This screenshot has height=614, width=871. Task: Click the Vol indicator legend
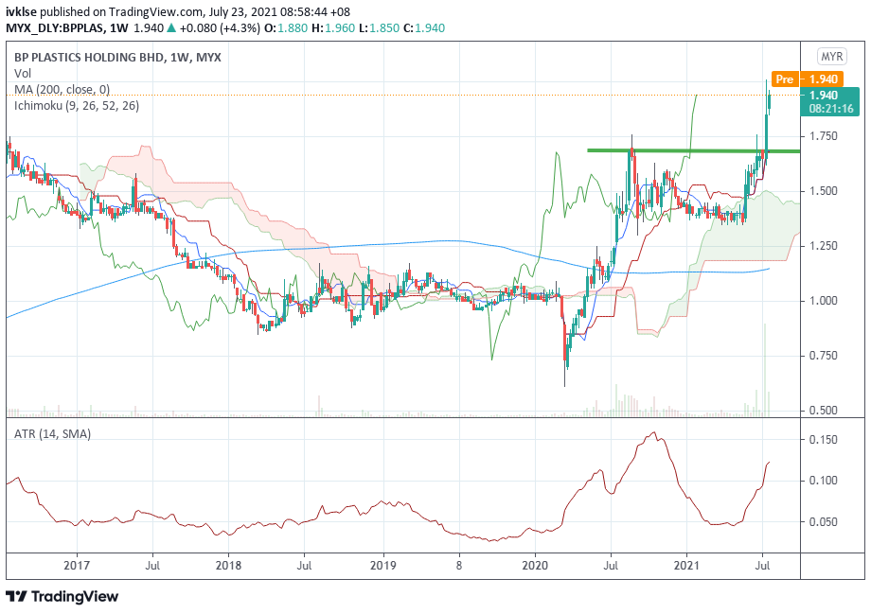[23, 73]
